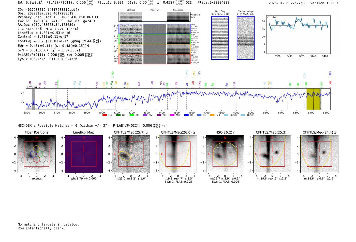Click the Lyα red legend swatch
Viewport: 356px width, 242px height.
[105, 115]
